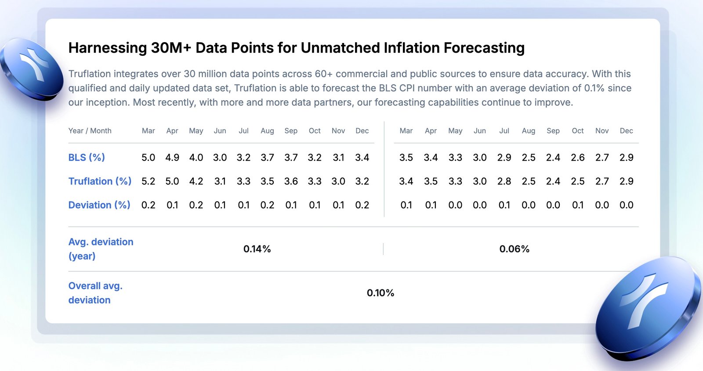
Task: Click the description paragraph about Truflation data
Action: [x=350, y=88]
